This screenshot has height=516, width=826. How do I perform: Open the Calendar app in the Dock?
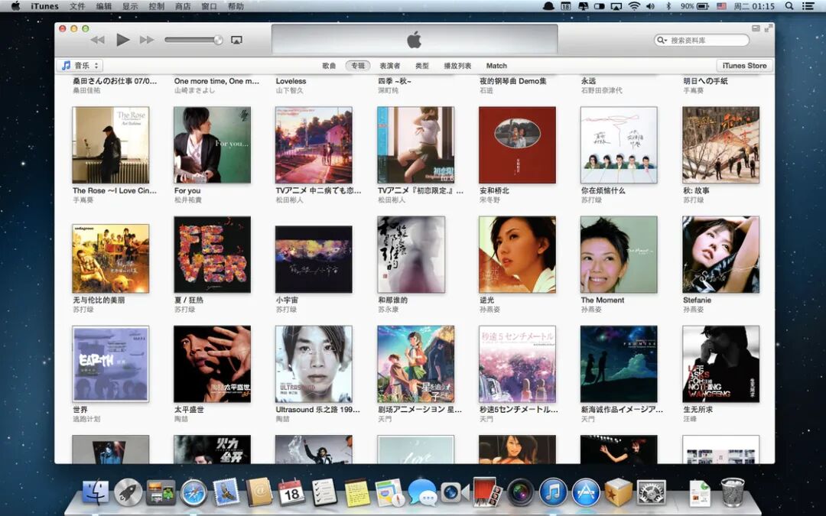pos(291,493)
